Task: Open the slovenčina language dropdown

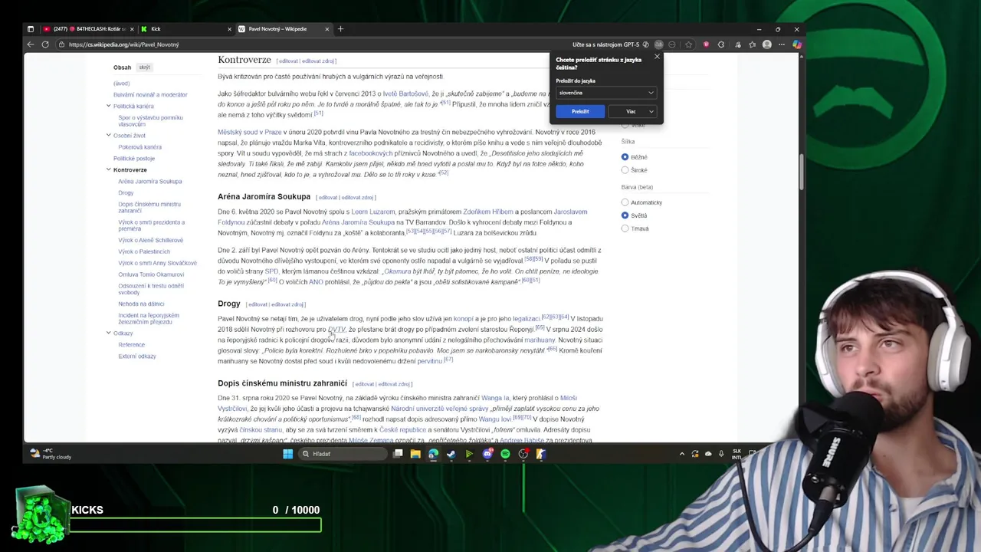Action: click(x=606, y=93)
